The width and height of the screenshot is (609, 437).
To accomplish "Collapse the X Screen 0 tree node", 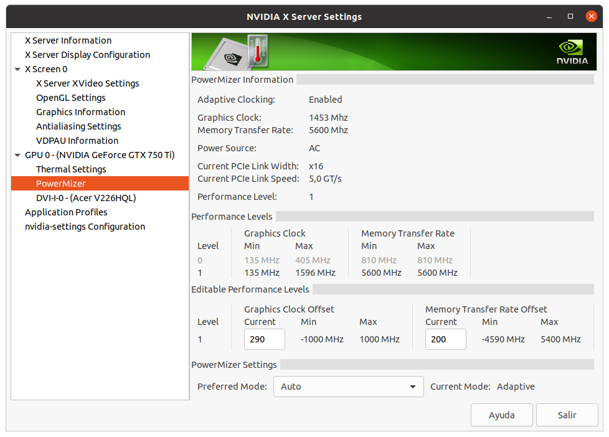I will tap(17, 69).
